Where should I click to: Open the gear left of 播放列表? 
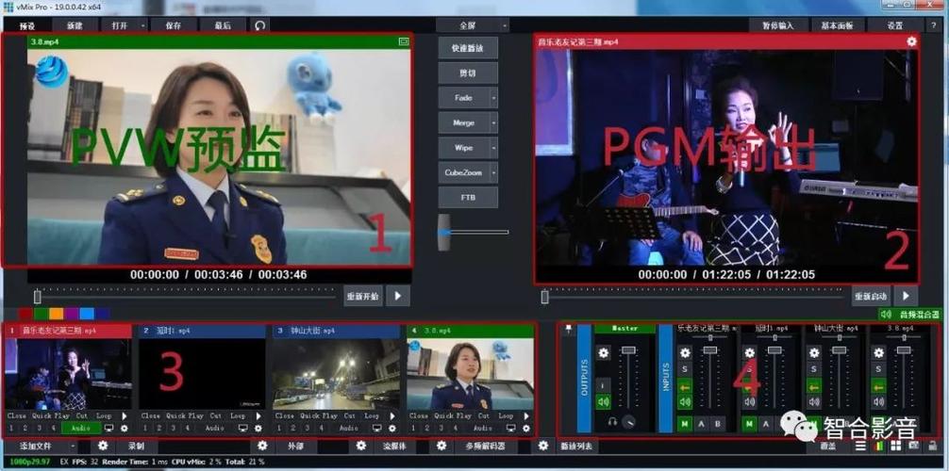pyautogui.click(x=543, y=446)
